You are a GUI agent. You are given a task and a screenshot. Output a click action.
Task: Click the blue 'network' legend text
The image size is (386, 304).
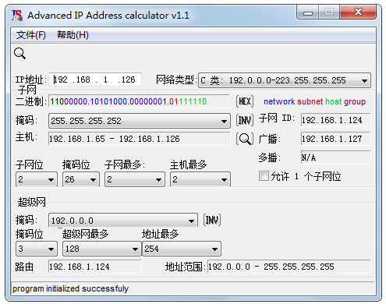click(279, 101)
